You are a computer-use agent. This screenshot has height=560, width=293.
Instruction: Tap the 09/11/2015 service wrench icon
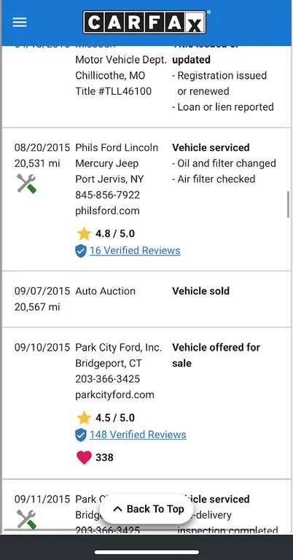point(26,519)
